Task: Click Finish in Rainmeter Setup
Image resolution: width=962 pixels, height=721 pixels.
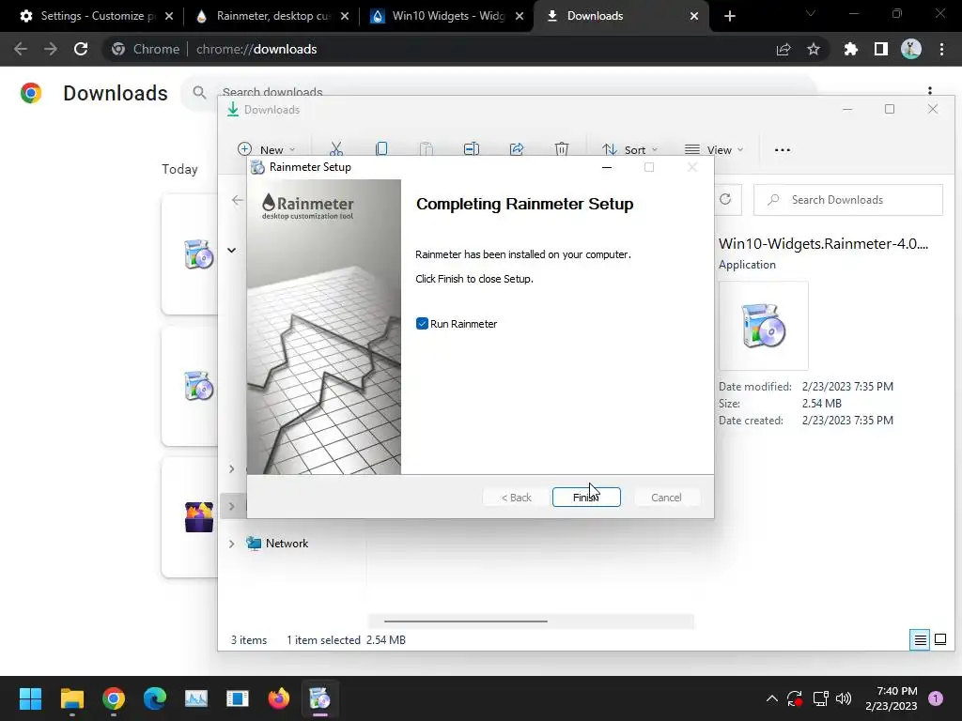Action: [x=586, y=498]
